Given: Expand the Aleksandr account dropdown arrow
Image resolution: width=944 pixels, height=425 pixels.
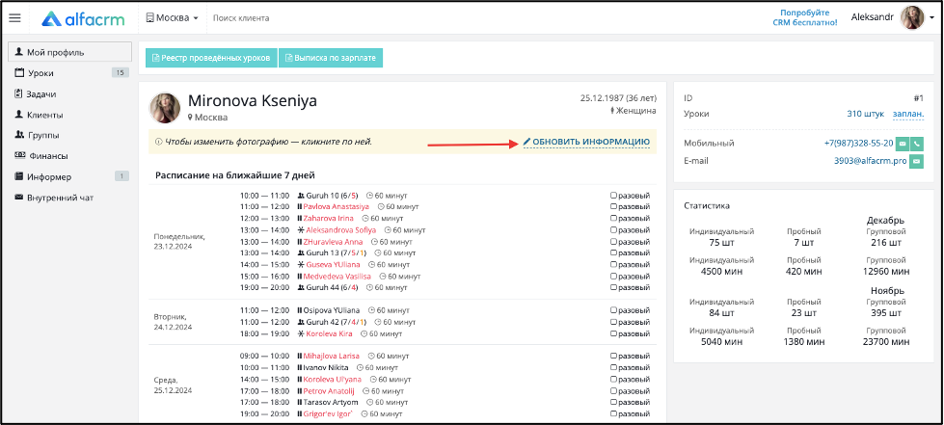Looking at the screenshot, I should tap(932, 18).
